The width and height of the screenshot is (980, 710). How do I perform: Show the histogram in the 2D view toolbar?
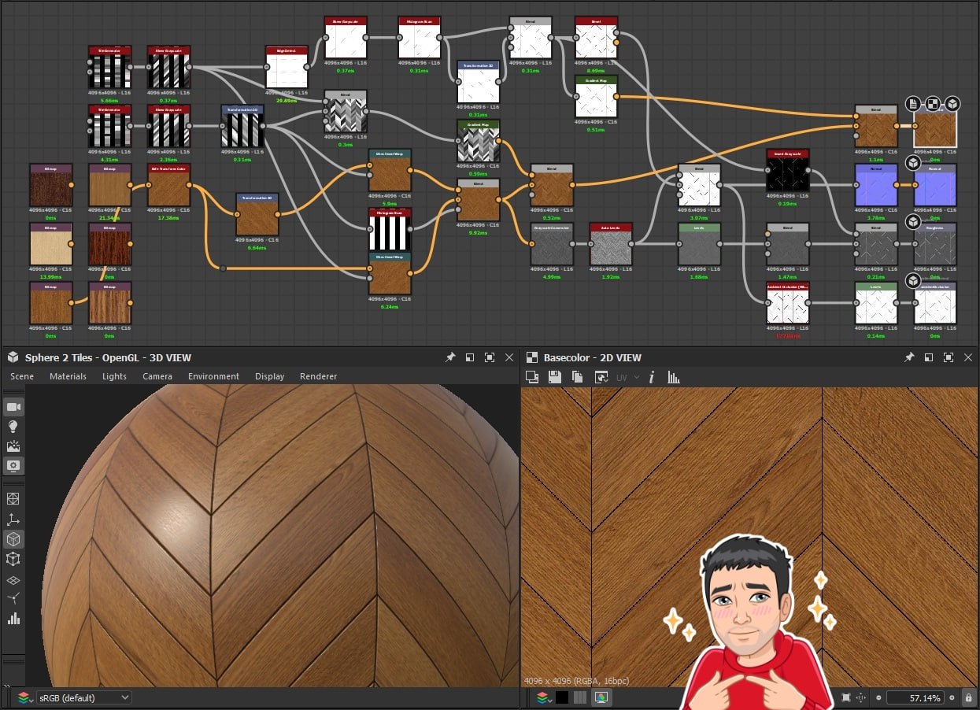pyautogui.click(x=674, y=377)
